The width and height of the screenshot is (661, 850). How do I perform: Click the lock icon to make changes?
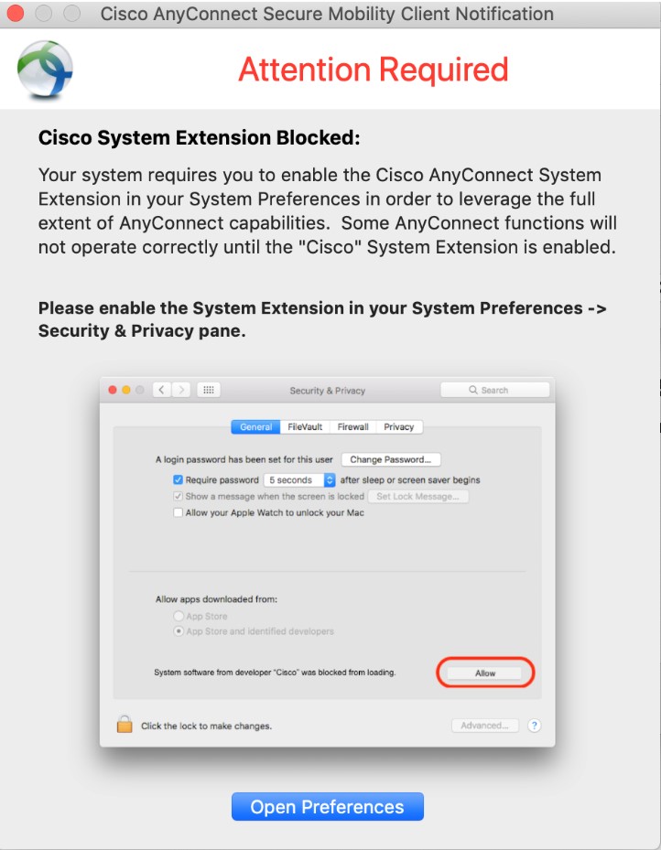(x=125, y=725)
